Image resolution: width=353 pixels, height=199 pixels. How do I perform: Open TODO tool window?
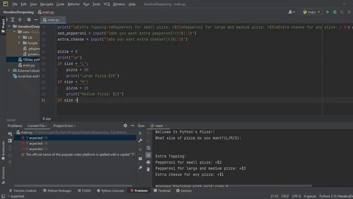click(84, 191)
